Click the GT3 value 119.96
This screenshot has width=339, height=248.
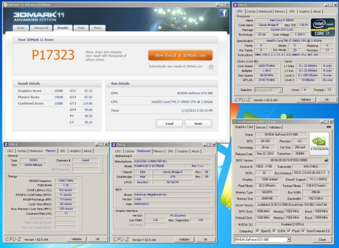88,103
